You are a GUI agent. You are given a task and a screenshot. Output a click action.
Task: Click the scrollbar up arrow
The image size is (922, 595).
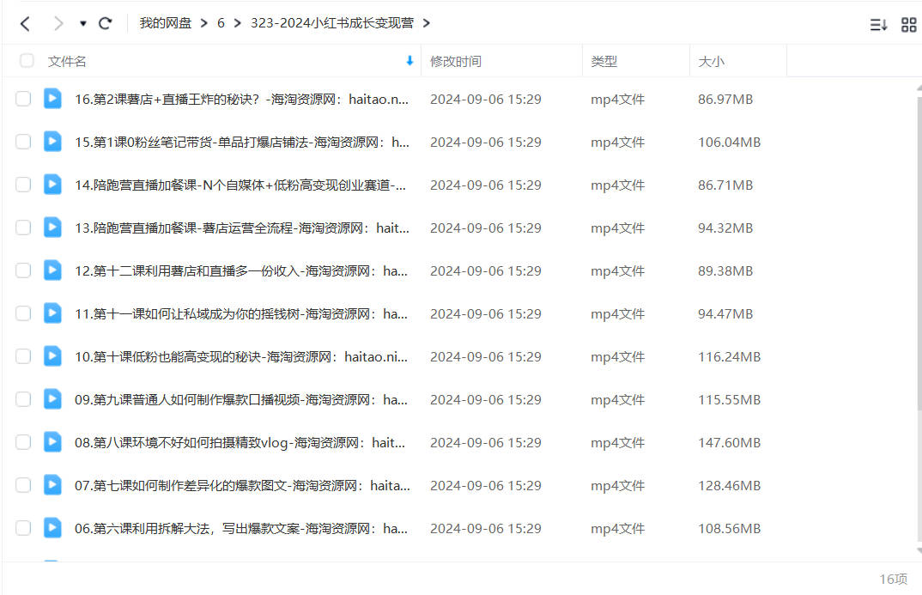click(919, 88)
